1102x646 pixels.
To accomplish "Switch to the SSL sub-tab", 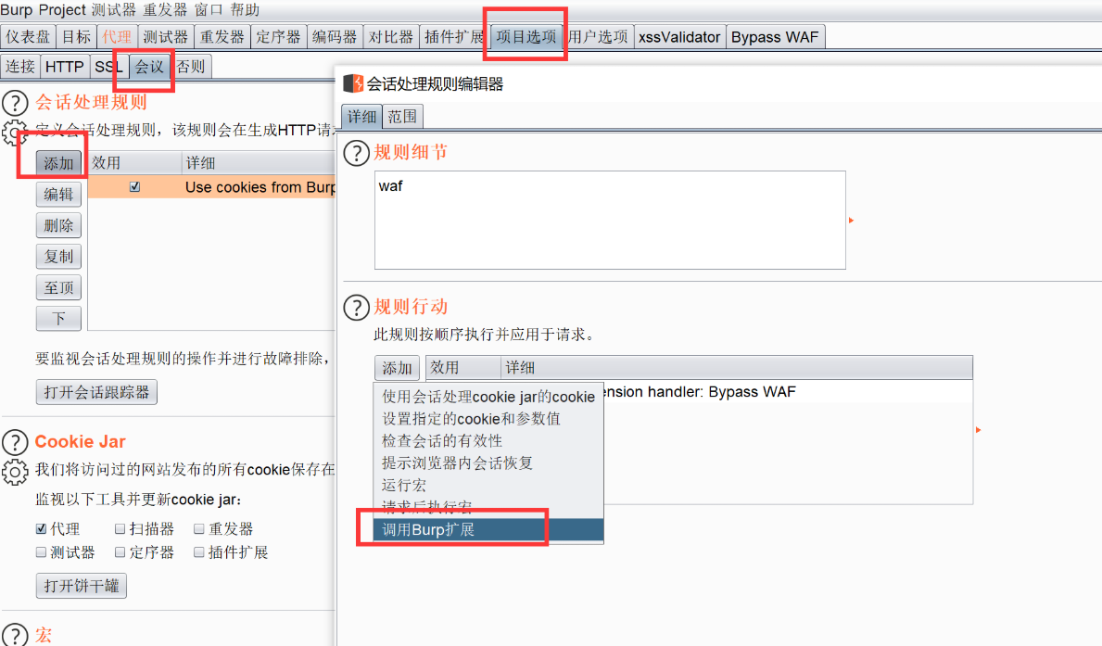I will 109,67.
